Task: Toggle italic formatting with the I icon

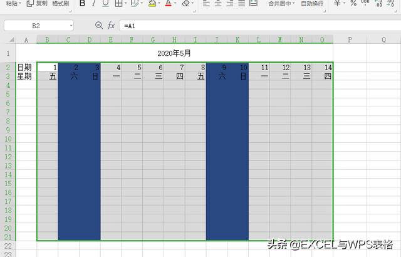Action: [94, 3]
